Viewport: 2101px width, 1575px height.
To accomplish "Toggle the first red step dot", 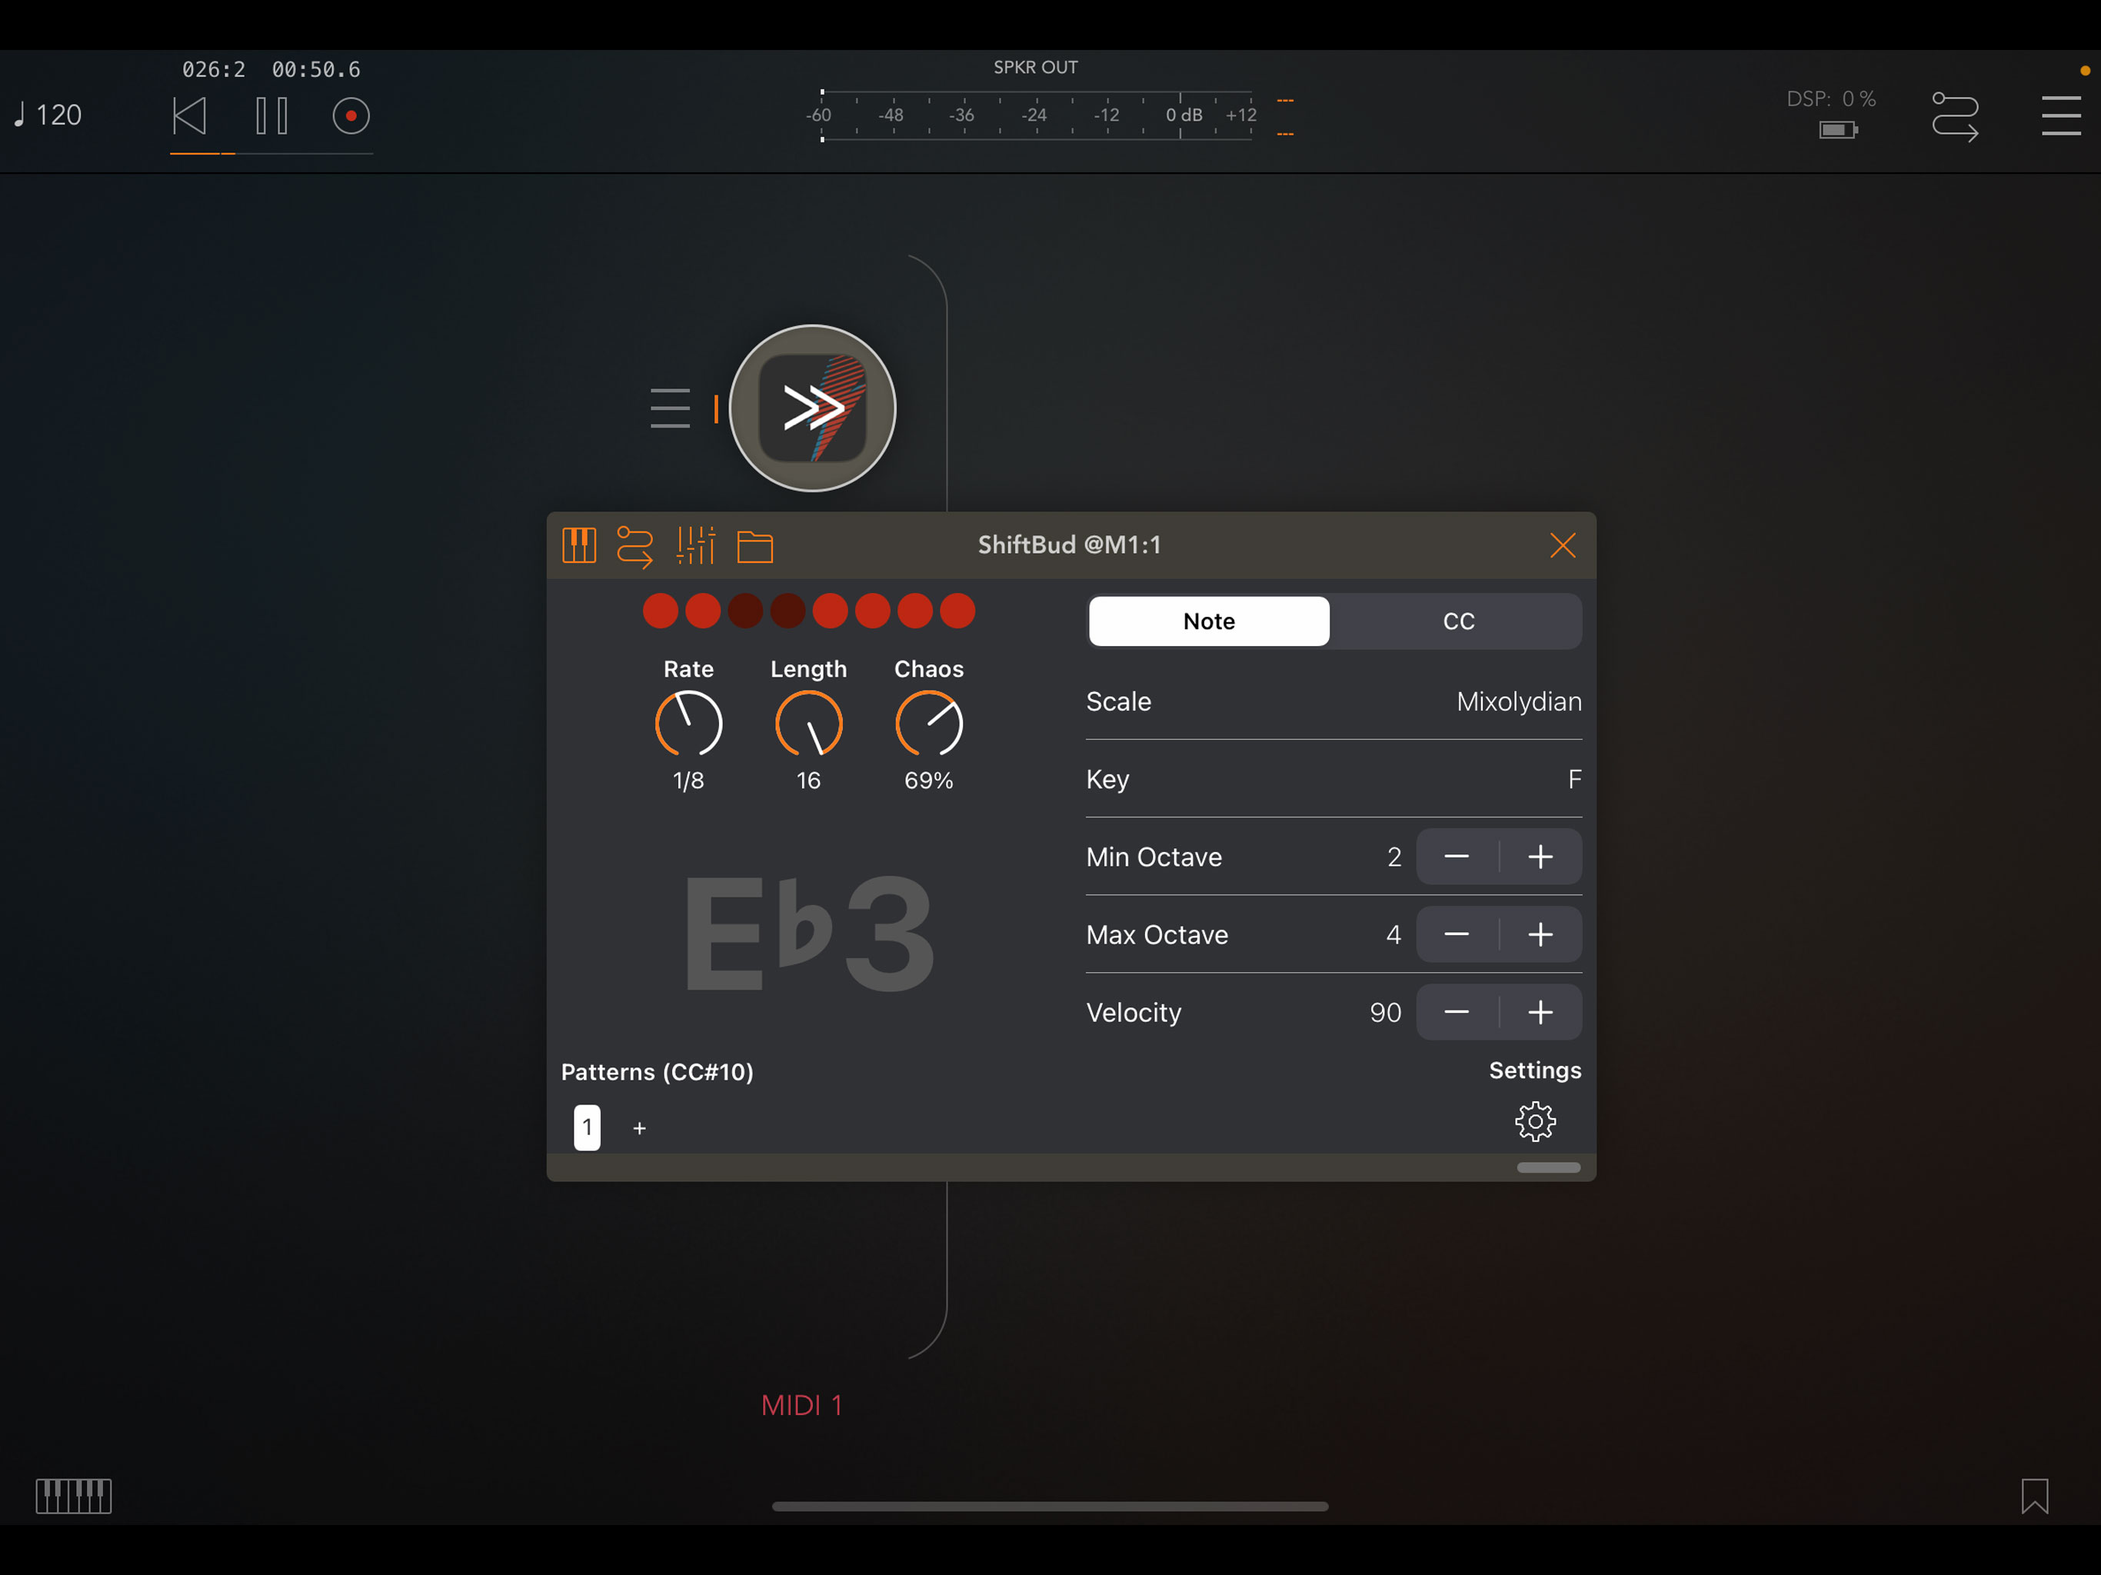I will point(660,611).
